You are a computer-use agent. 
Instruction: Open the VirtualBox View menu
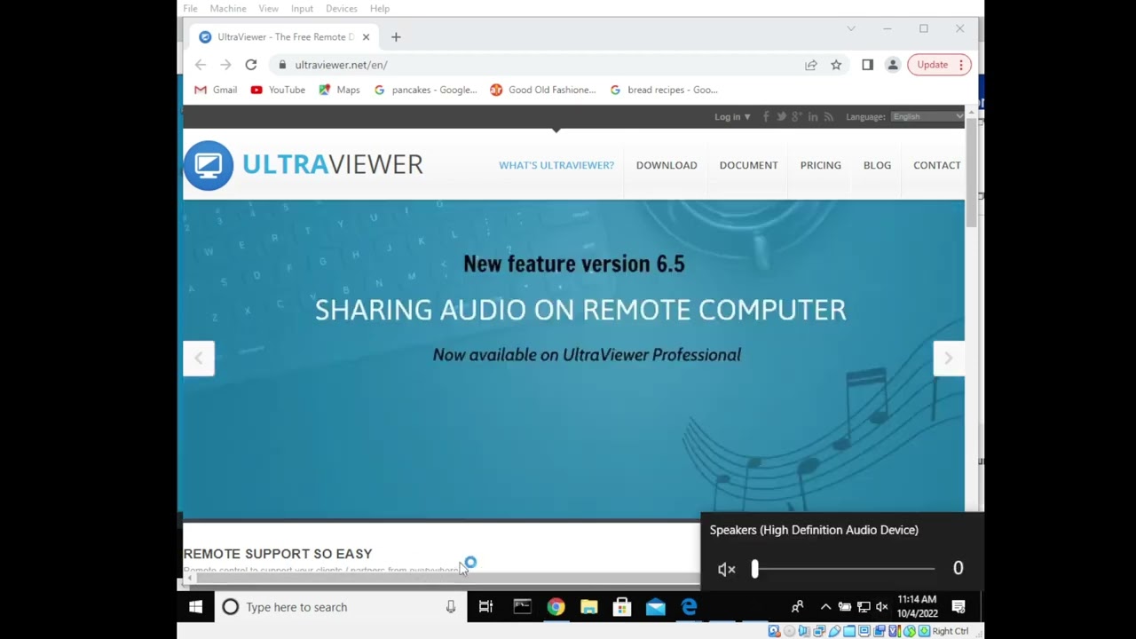[268, 8]
